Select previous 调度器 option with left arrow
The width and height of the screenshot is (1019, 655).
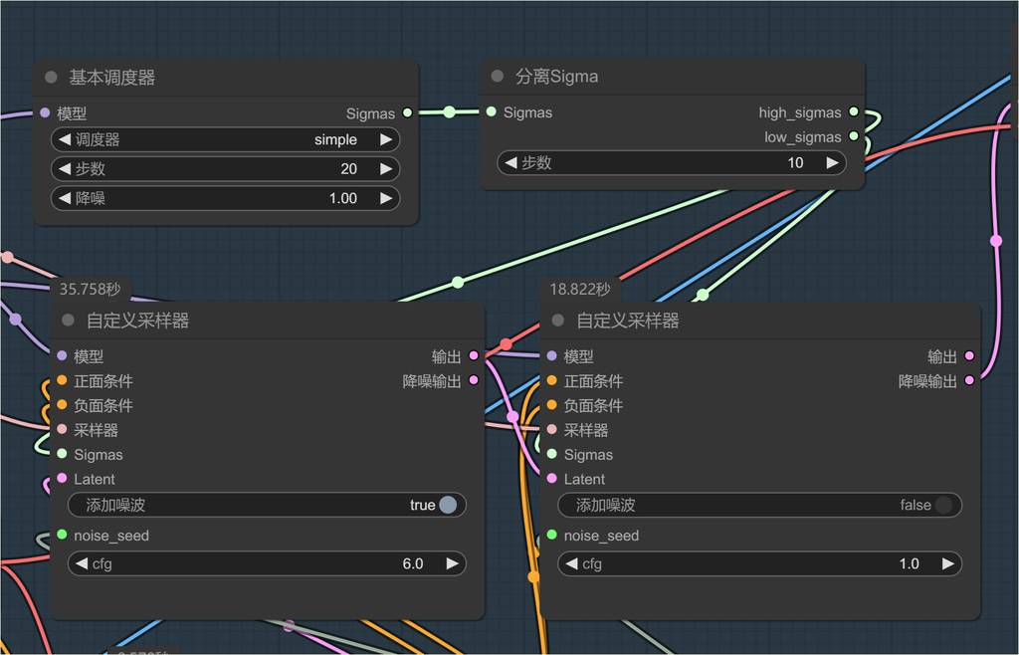click(65, 140)
